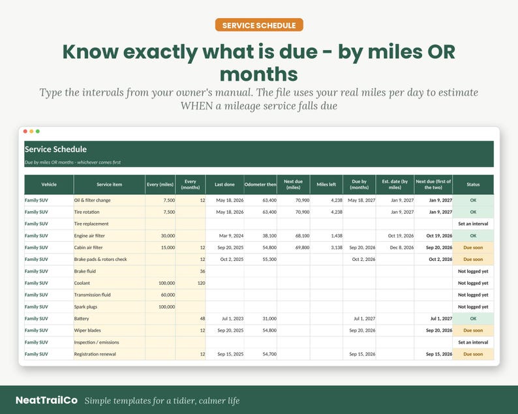
Task: Click the Due by (months) column header
Action: 359,185
